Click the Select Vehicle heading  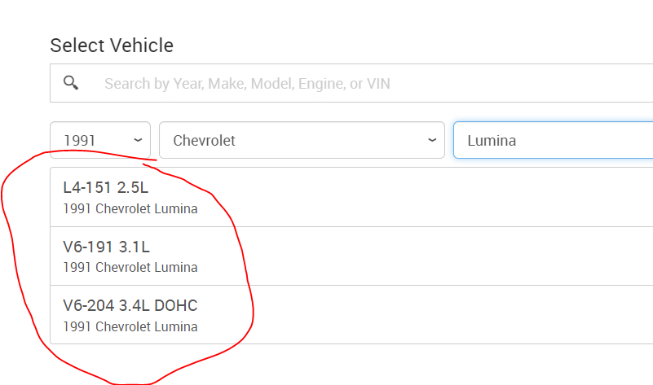click(112, 46)
